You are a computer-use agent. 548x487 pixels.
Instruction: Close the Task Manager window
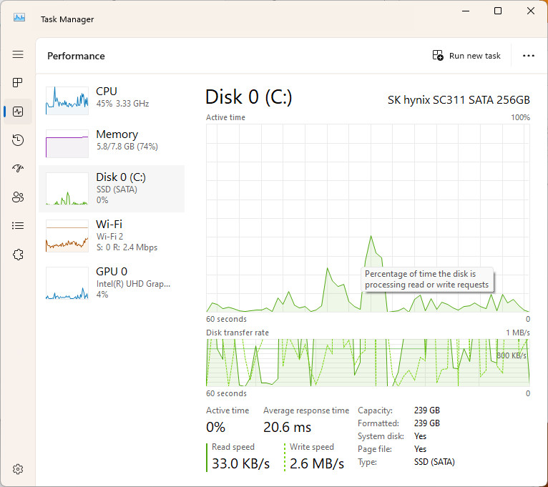pos(531,11)
